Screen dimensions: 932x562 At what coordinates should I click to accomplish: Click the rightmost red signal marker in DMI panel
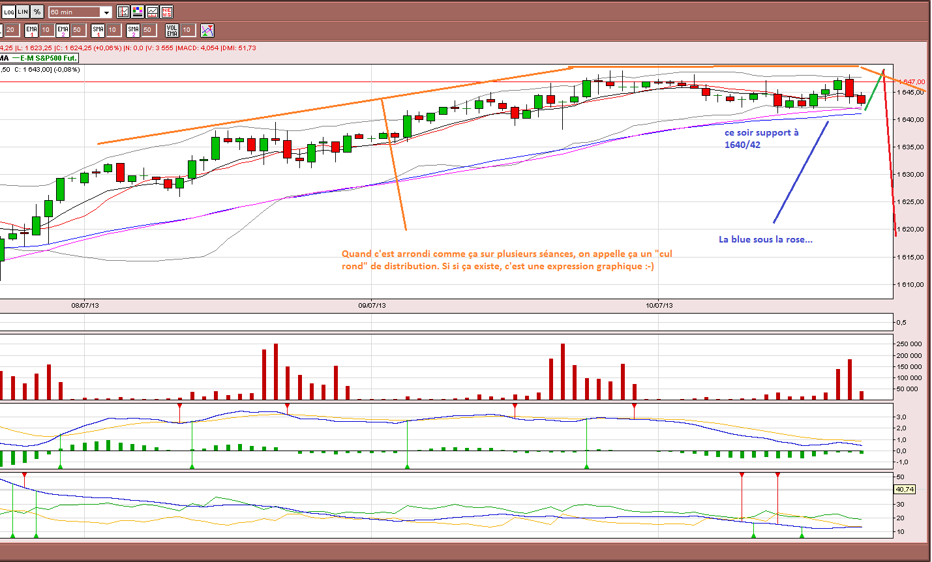(x=777, y=476)
